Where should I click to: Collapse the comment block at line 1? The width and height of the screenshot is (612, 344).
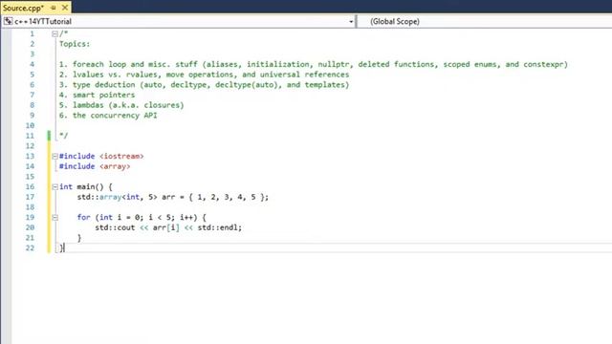point(55,34)
